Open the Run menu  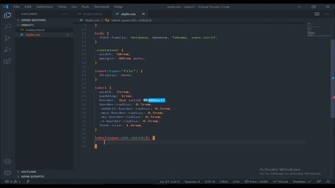(85, 7)
